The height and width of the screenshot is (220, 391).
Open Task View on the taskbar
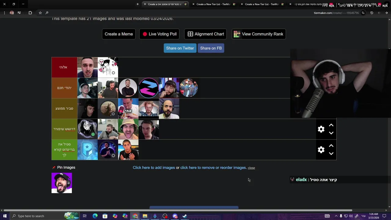pos(85,216)
